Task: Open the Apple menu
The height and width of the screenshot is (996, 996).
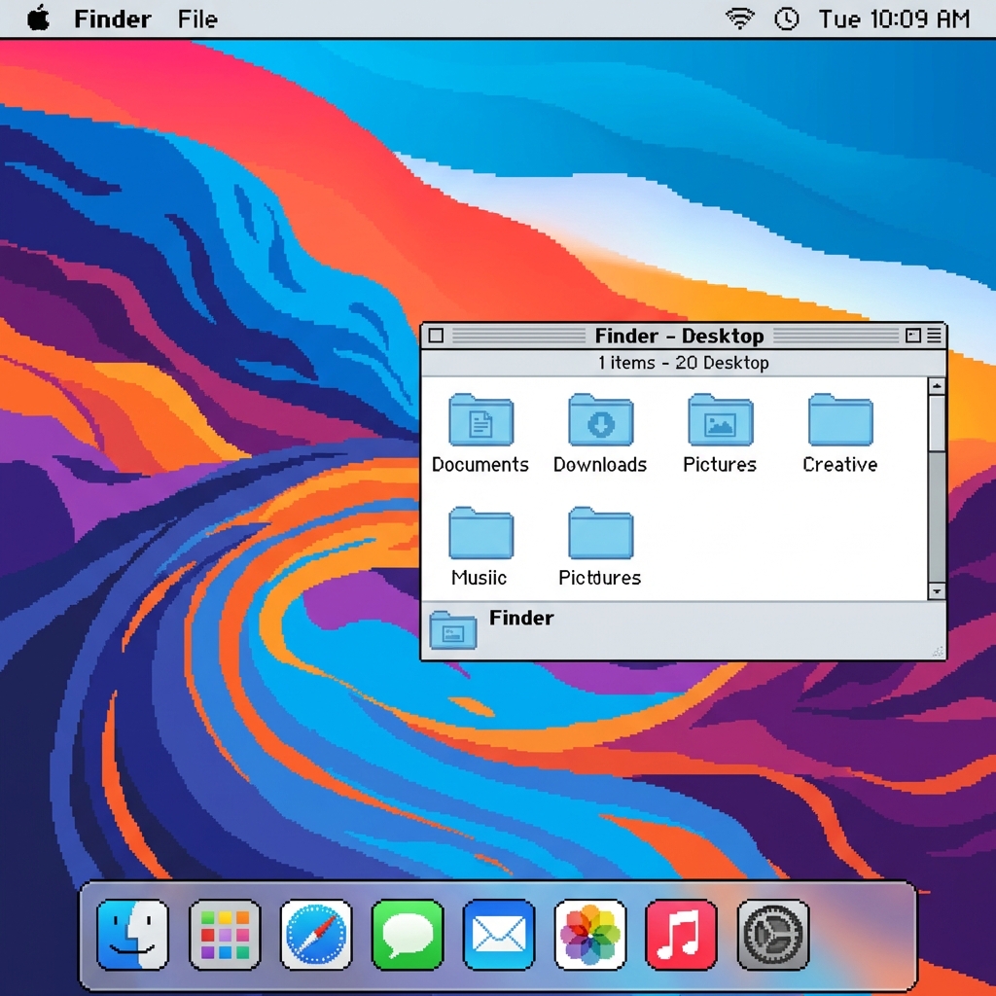Action: tap(39, 18)
